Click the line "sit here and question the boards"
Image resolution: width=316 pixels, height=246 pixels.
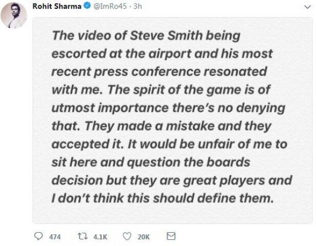pos(151,162)
